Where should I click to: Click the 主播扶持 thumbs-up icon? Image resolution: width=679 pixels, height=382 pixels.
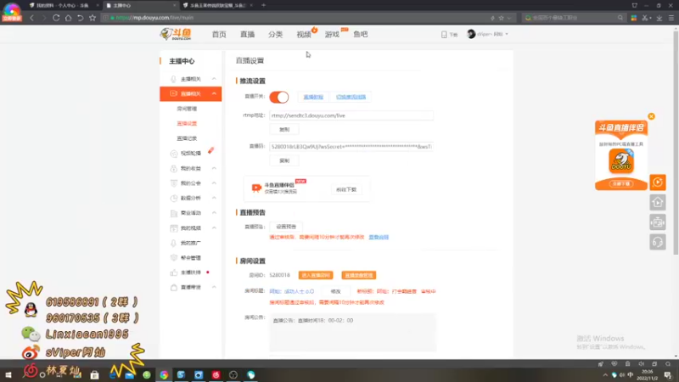point(174,272)
